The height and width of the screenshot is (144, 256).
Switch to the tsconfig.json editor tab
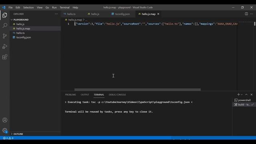pyautogui.click(x=122, y=14)
